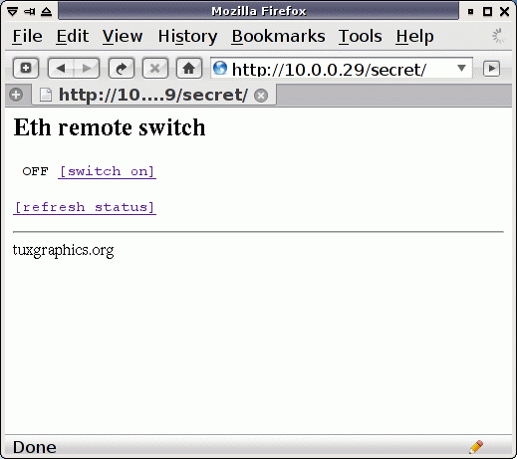This screenshot has width=517, height=459.
Task: Go back with the left arrow button
Action: pos(61,69)
